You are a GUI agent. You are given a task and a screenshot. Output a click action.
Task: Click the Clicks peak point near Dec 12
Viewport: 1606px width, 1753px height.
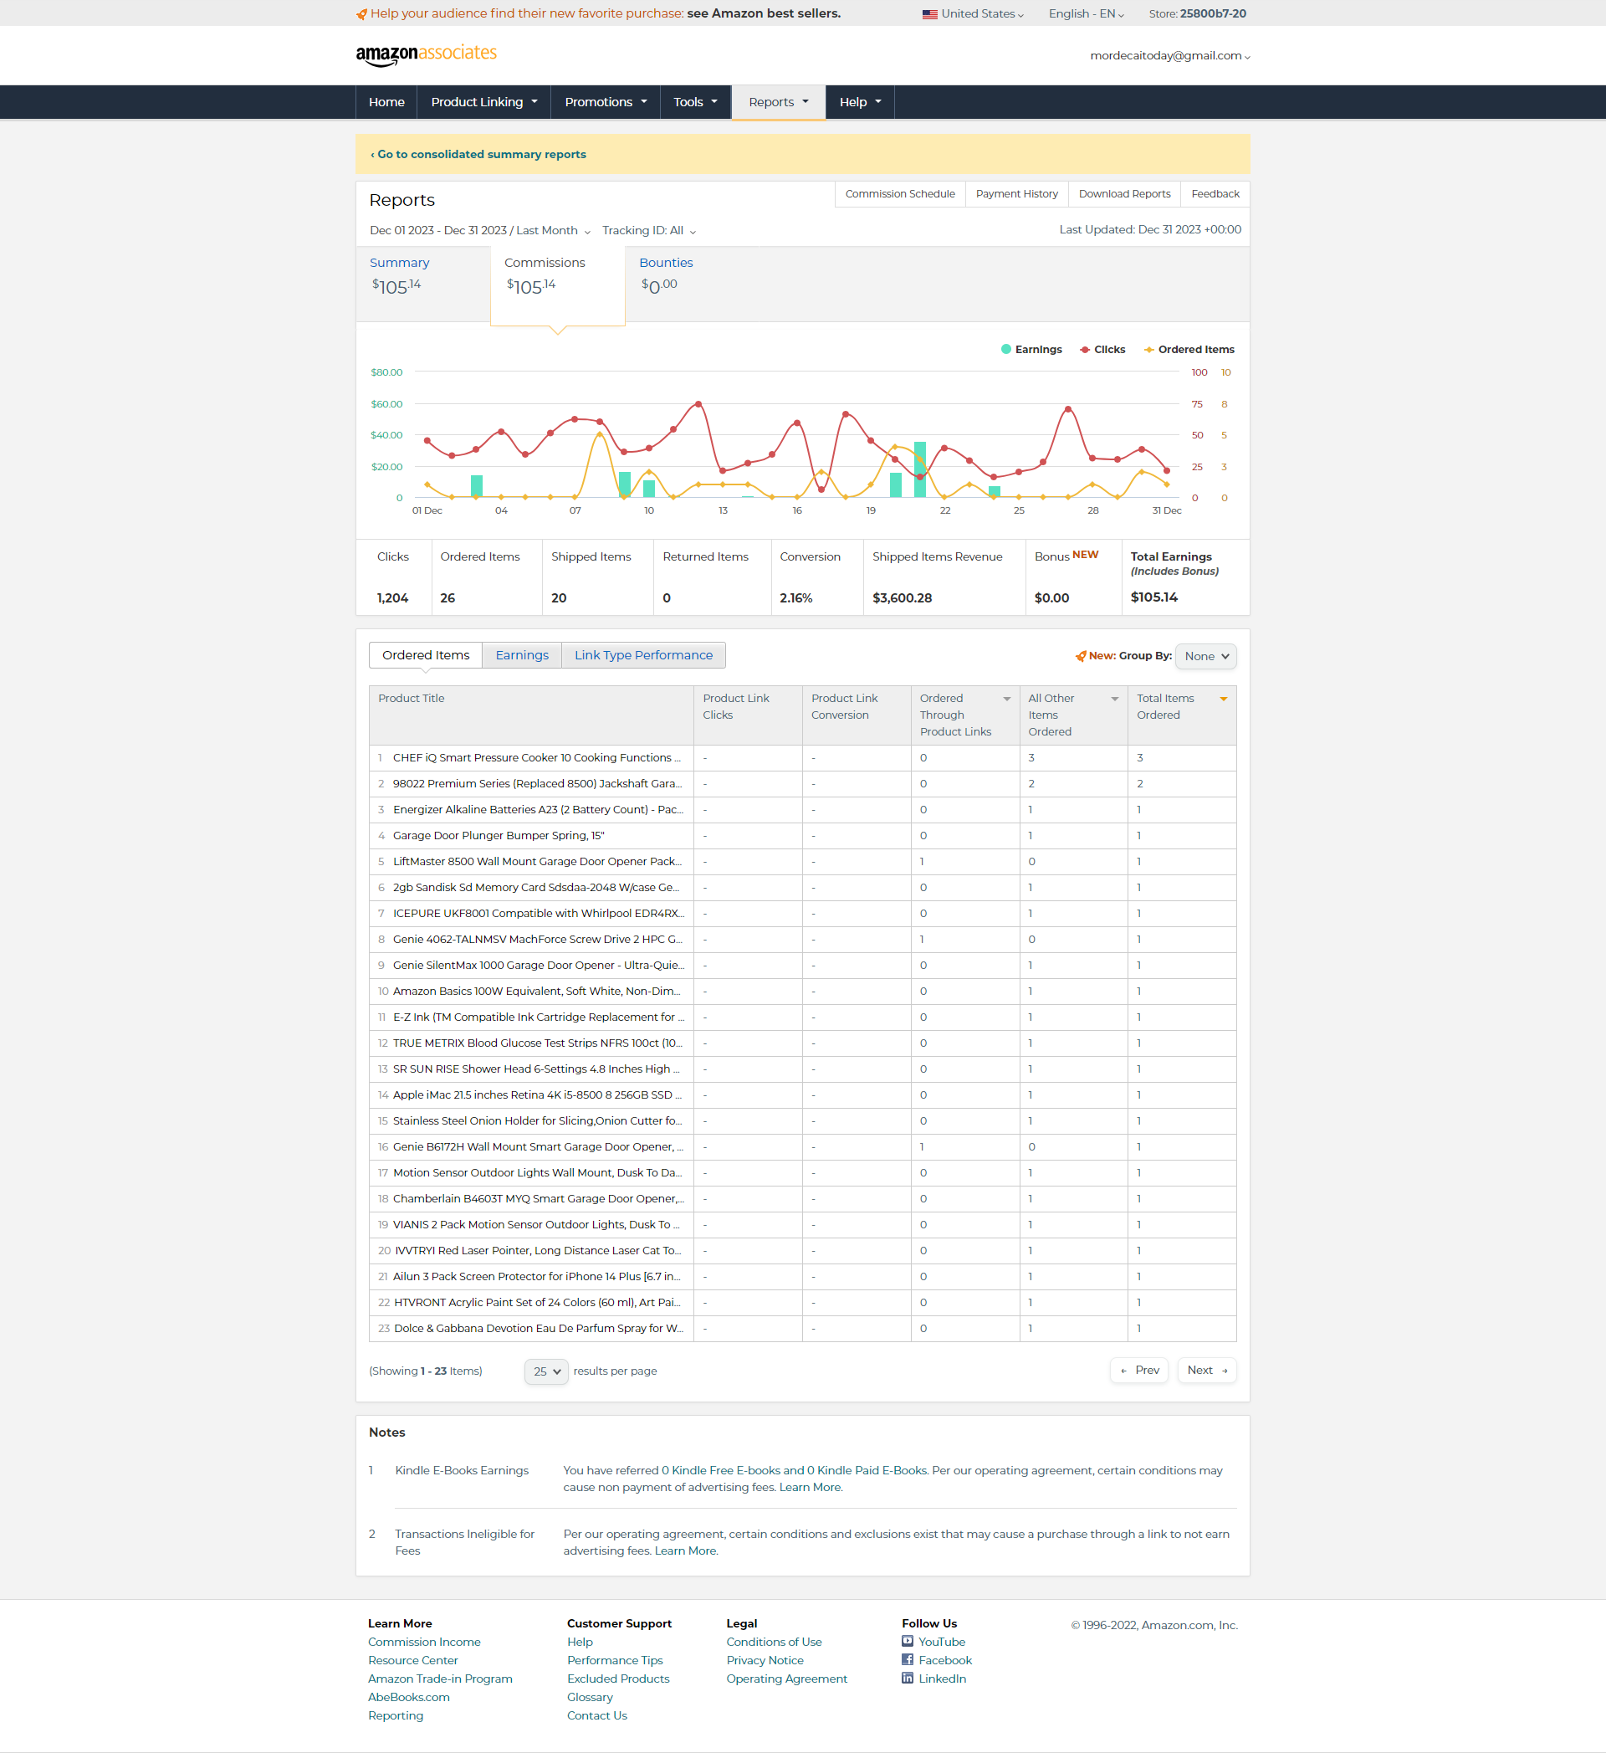[698, 404]
